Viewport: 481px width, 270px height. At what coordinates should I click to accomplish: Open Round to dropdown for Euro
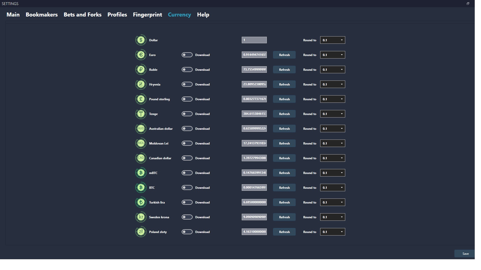[x=333, y=55]
